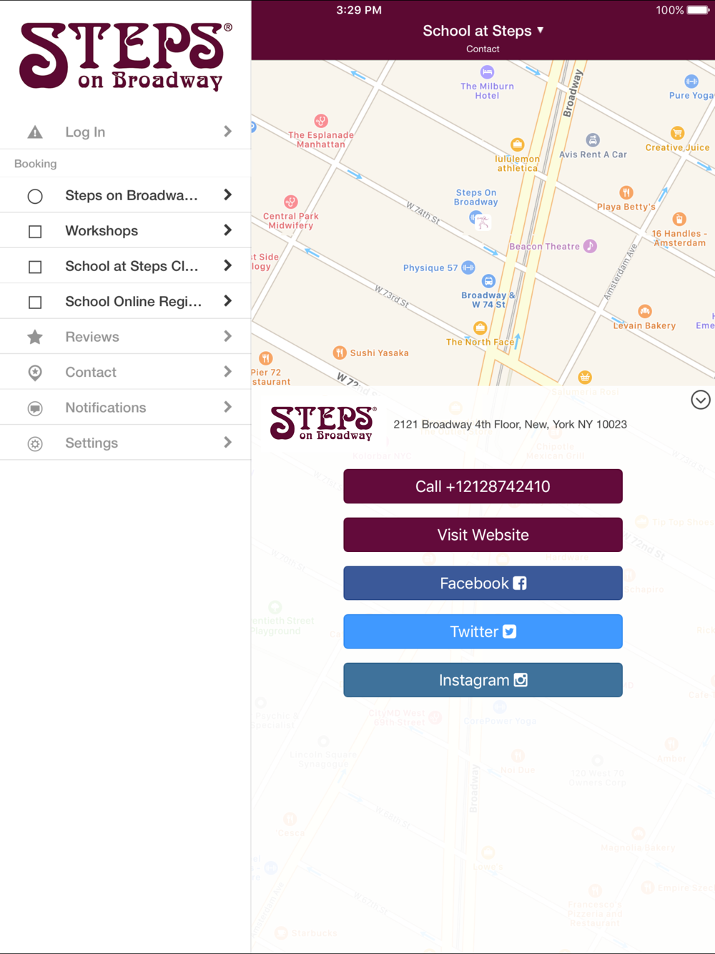Click the Notifications speech bubble icon
The width and height of the screenshot is (715, 954).
tap(35, 408)
